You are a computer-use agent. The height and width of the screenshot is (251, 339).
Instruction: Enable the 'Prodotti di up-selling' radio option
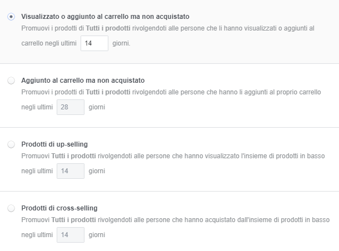[x=11, y=144]
